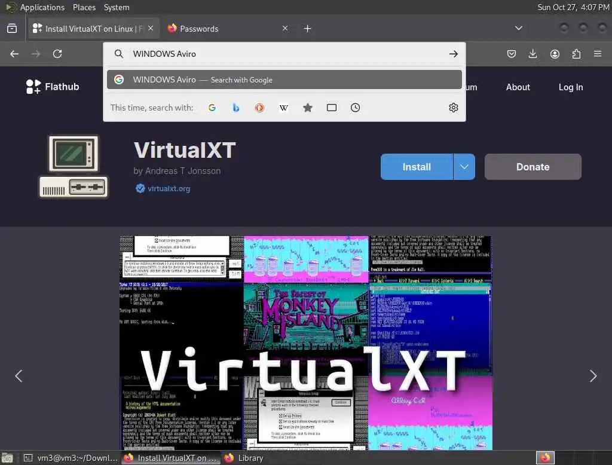Image resolution: width=612 pixels, height=465 pixels.
Task: Open the Places menu in top panel
Action: point(84,7)
